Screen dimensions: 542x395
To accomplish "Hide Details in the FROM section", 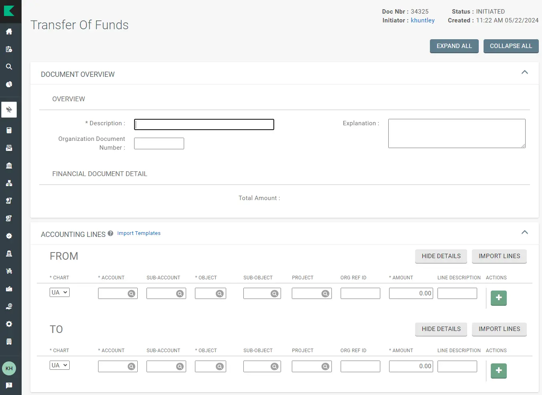I will [x=441, y=256].
